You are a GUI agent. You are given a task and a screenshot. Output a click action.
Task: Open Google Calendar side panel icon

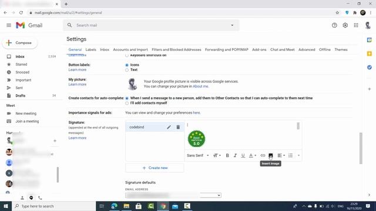(370, 40)
